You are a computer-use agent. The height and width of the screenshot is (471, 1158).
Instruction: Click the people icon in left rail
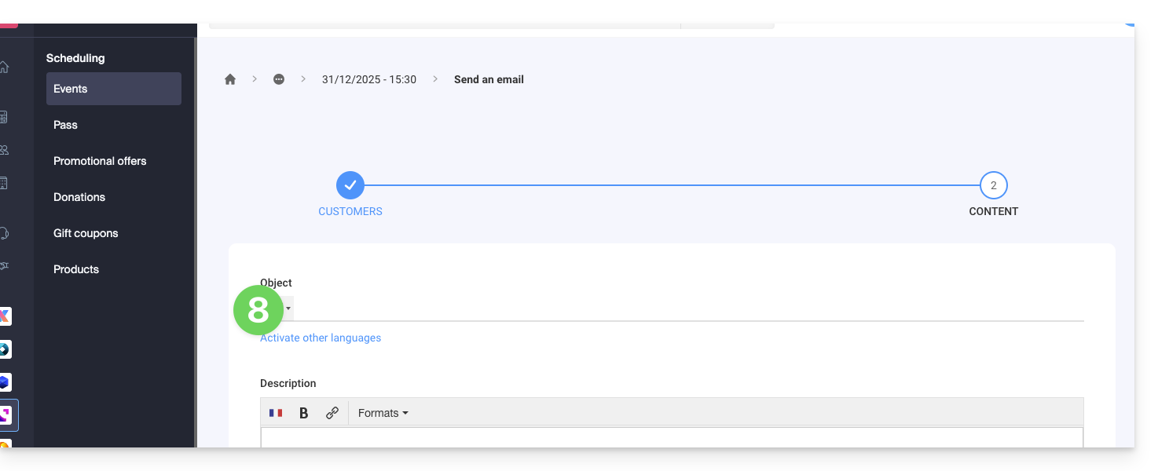click(5, 150)
